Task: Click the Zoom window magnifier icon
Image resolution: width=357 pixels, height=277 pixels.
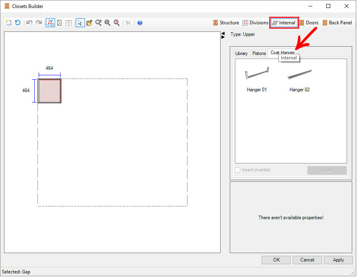Action: (x=107, y=22)
